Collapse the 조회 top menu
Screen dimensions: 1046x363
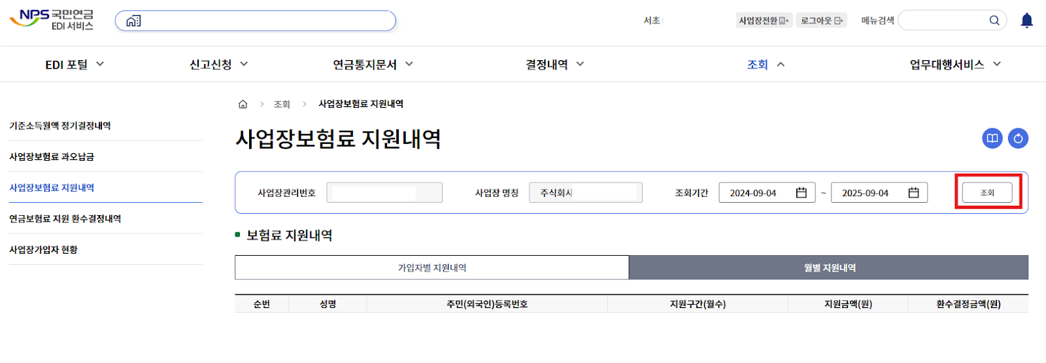click(x=766, y=65)
